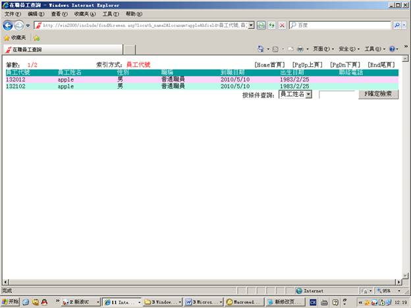411x308 pixels.
Task: Click the red Stop loading icon
Action: point(283,25)
